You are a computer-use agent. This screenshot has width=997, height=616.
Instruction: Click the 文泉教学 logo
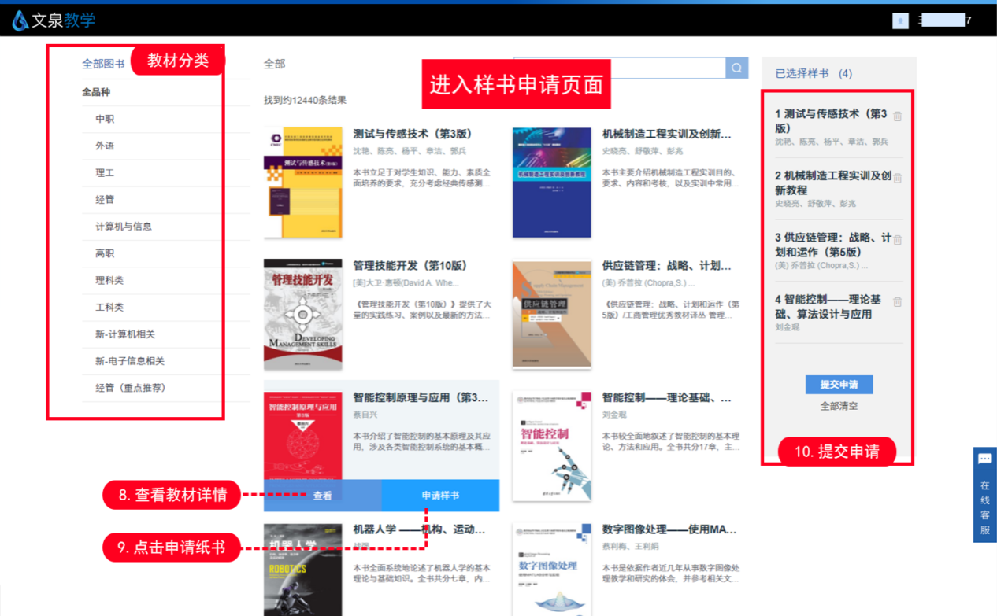point(54,20)
